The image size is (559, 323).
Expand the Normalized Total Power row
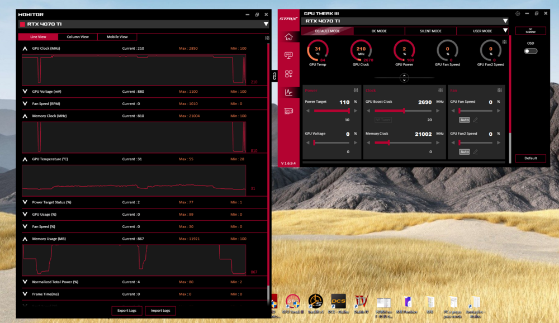tap(25, 282)
